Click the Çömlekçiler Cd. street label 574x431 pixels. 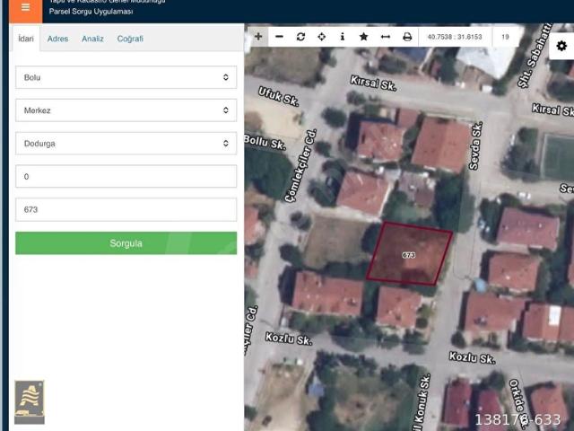(x=301, y=165)
